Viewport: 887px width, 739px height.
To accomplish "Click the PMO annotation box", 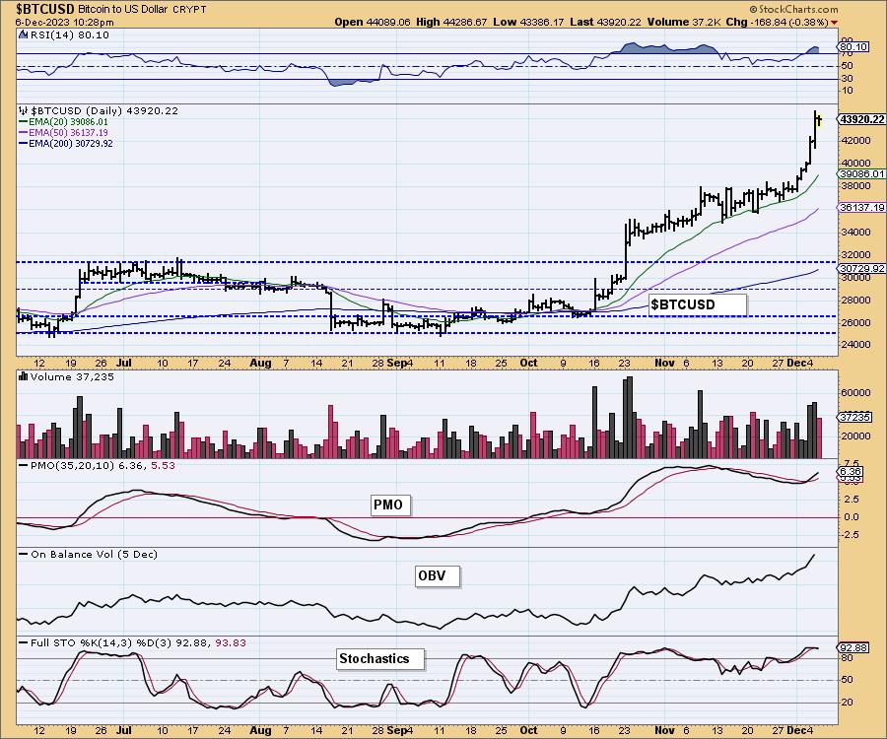I will (x=390, y=504).
